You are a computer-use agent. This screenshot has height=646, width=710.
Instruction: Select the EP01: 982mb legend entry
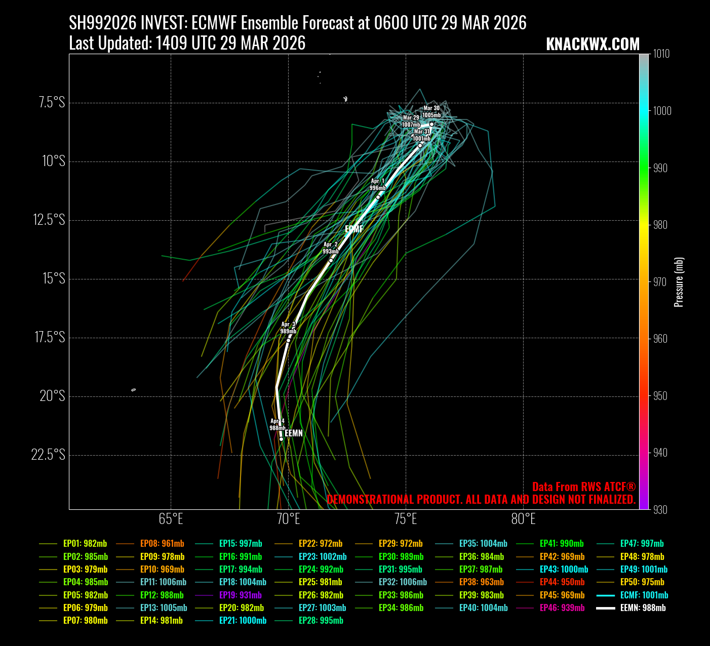point(85,543)
